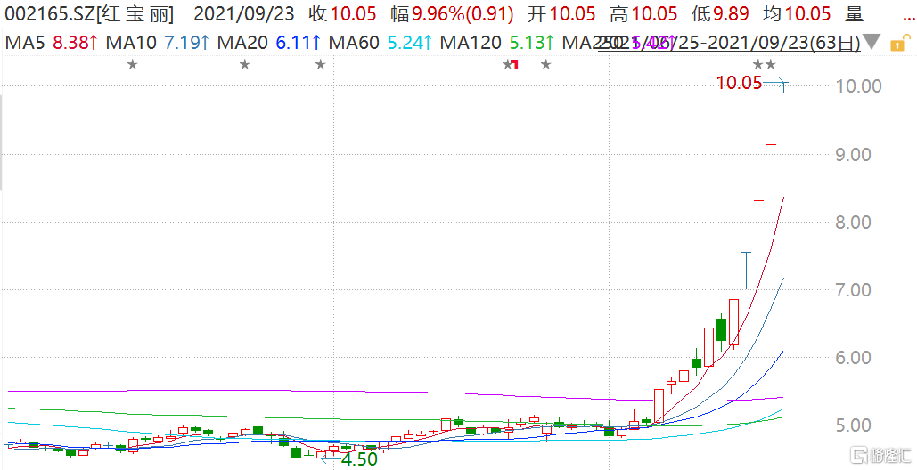
Task: Click the red flag marker beside the star
Action: click(515, 64)
